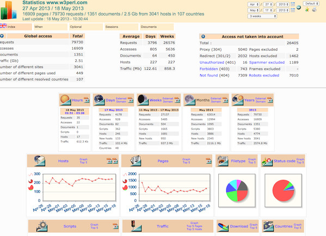This screenshot has width=326, height=236.
Task: Click the Scripts gear icon
Action: [42, 226]
